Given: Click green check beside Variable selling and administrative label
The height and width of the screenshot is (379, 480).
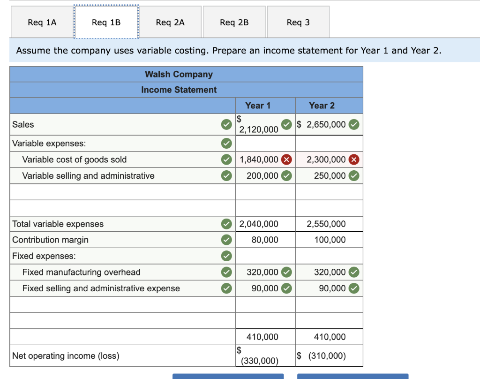Looking at the screenshot, I should pyautogui.click(x=226, y=175).
